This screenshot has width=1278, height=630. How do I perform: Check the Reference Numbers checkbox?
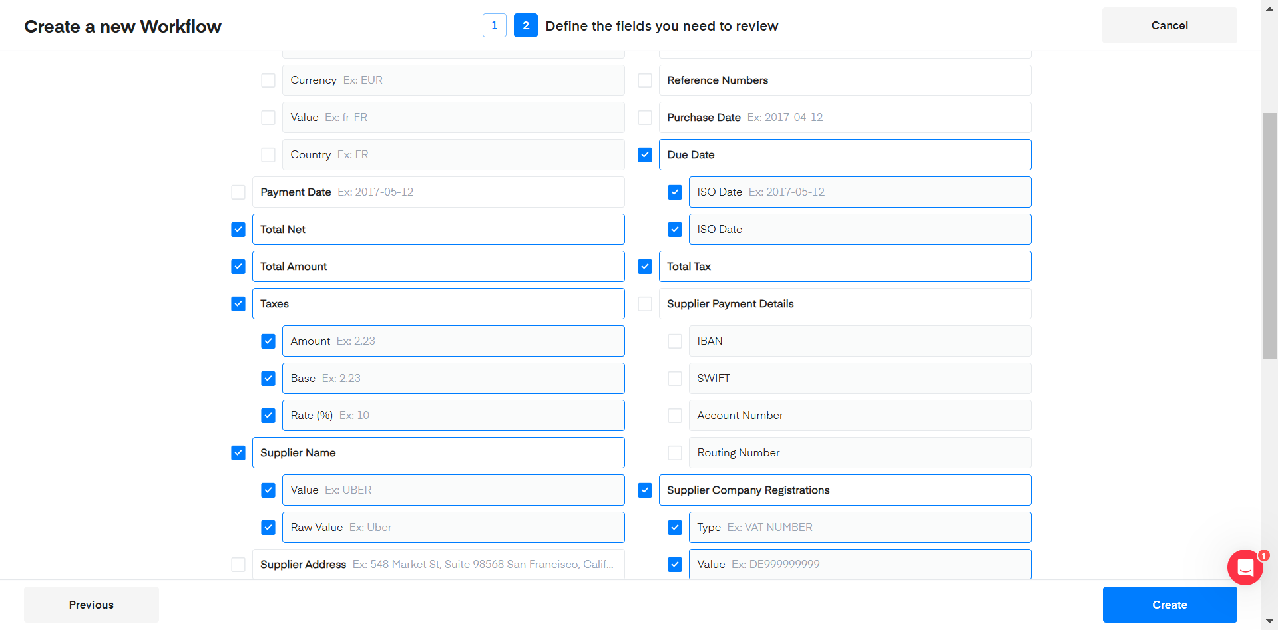(x=645, y=80)
